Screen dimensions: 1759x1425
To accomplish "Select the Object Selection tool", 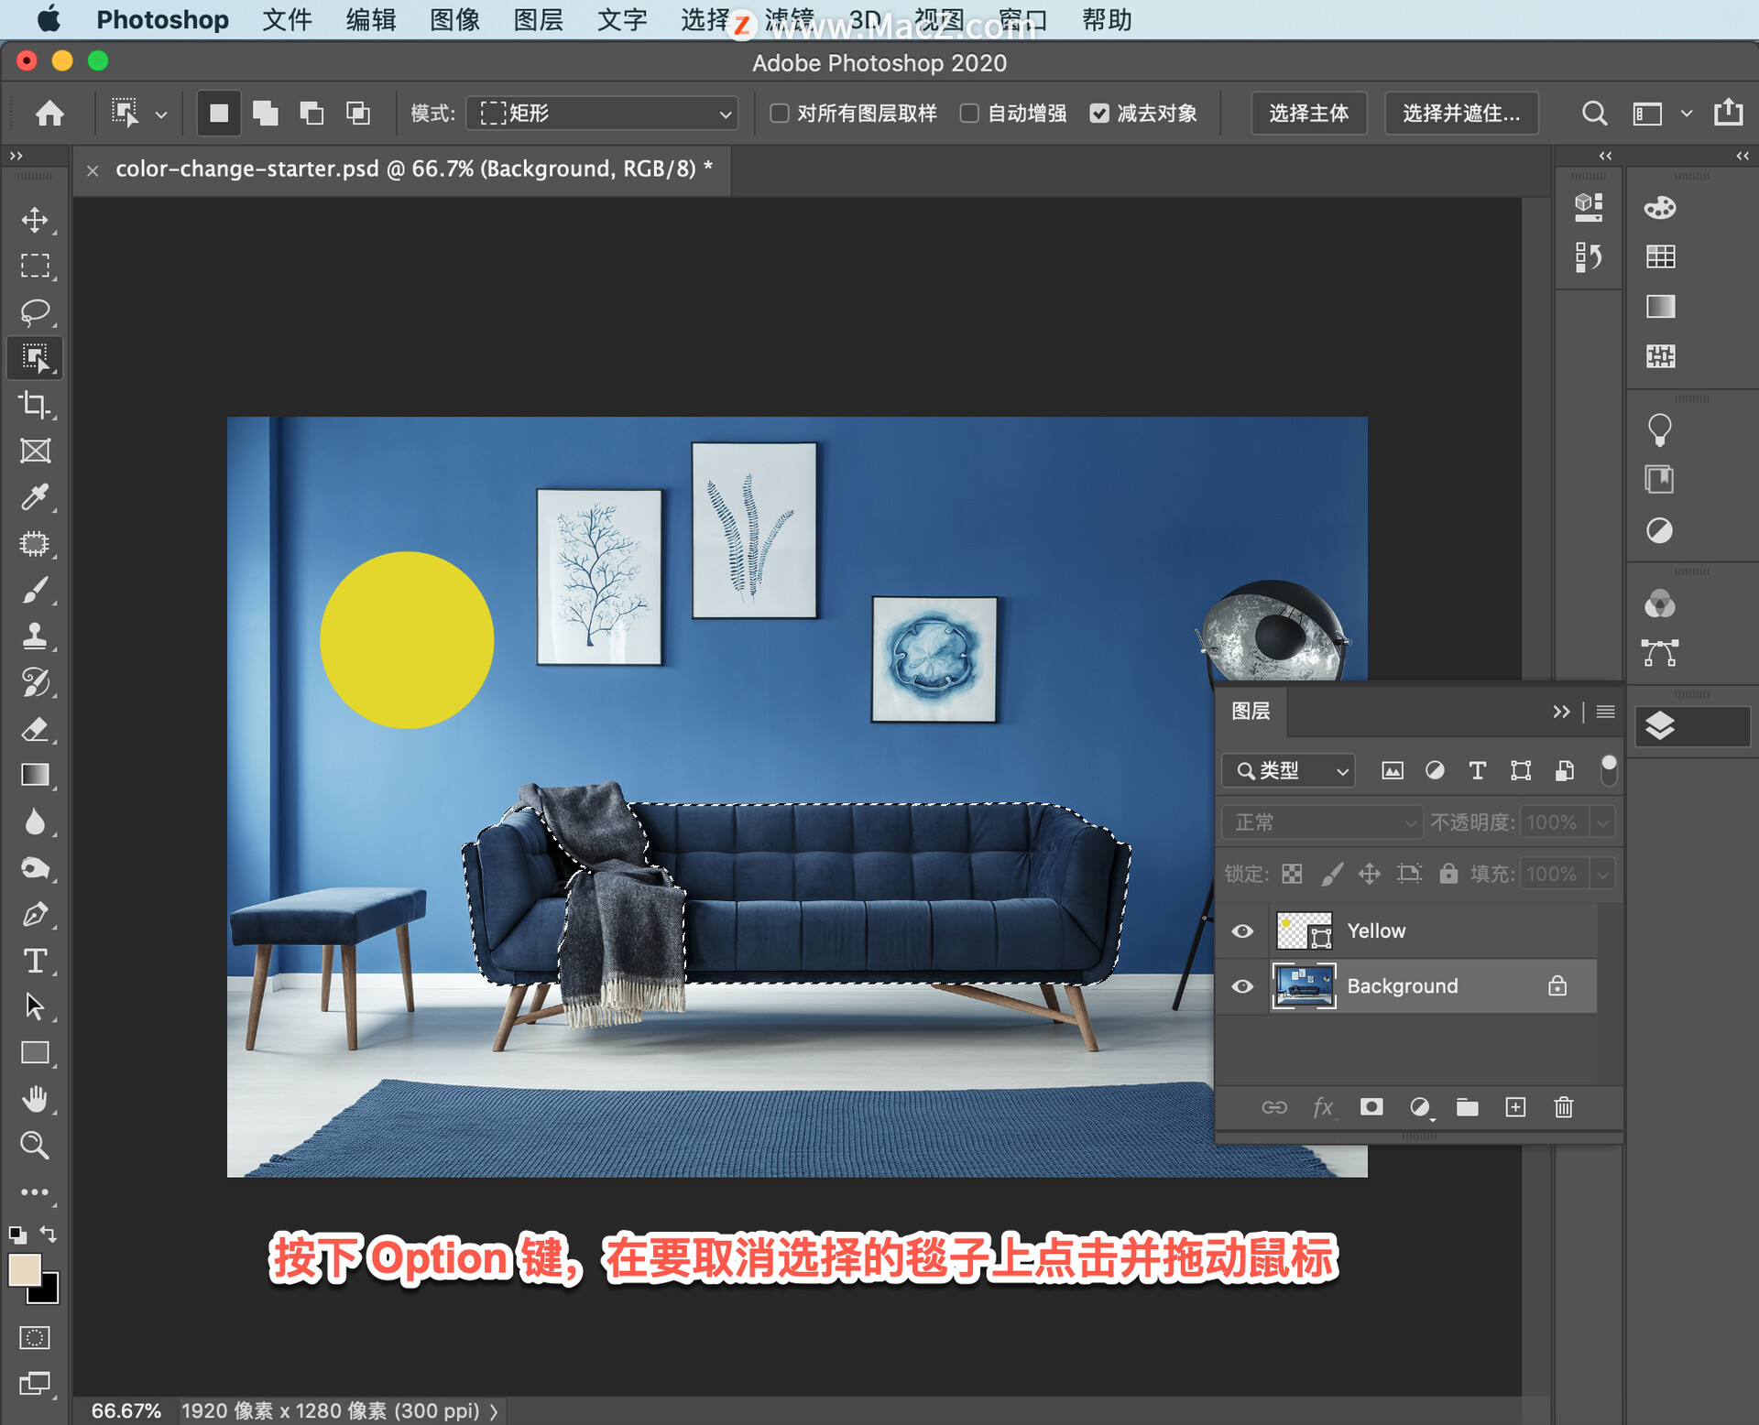I will pos(35,358).
